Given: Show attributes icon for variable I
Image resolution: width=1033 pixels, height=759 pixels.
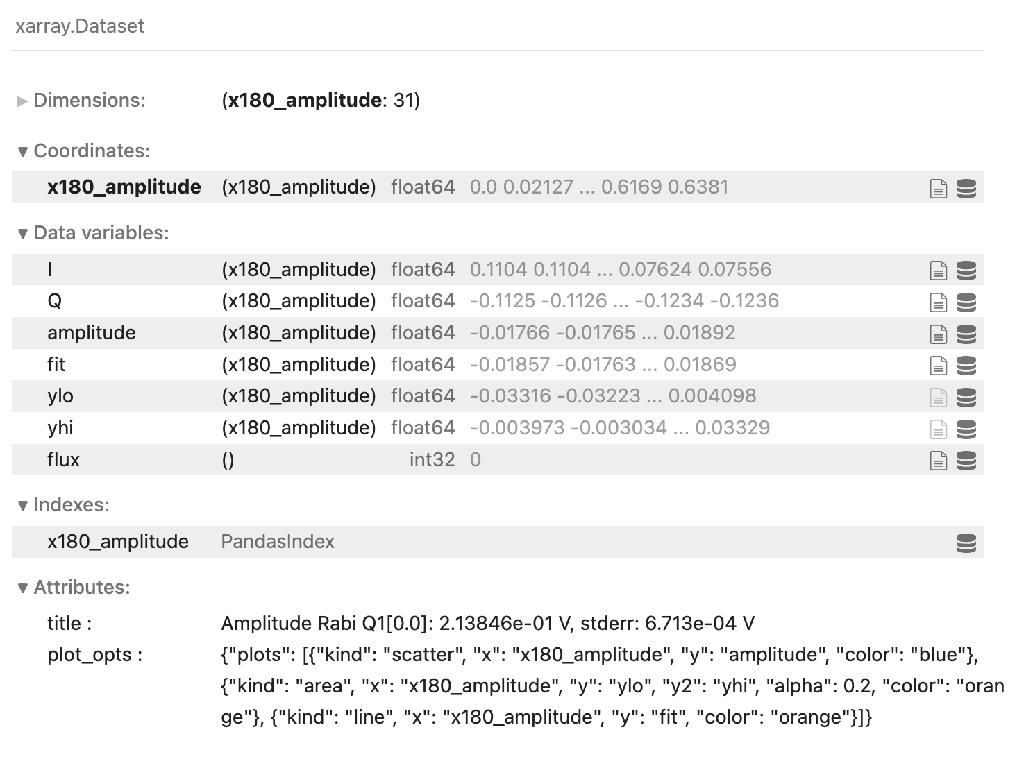Looking at the screenshot, I should click(938, 271).
